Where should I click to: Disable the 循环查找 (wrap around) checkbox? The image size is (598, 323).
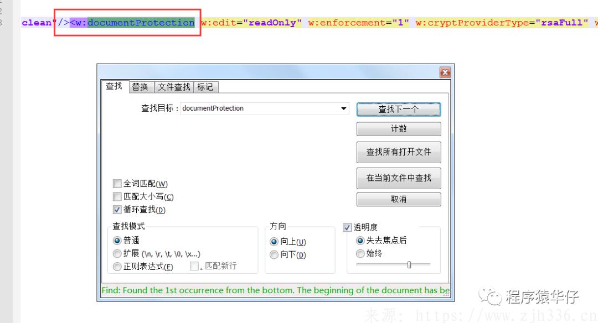(x=117, y=210)
